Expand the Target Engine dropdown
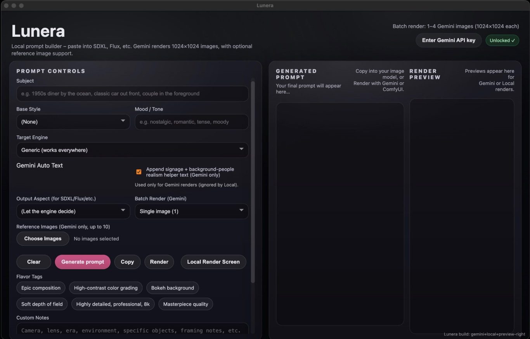Screen dimensions: 530x339 [132, 150]
